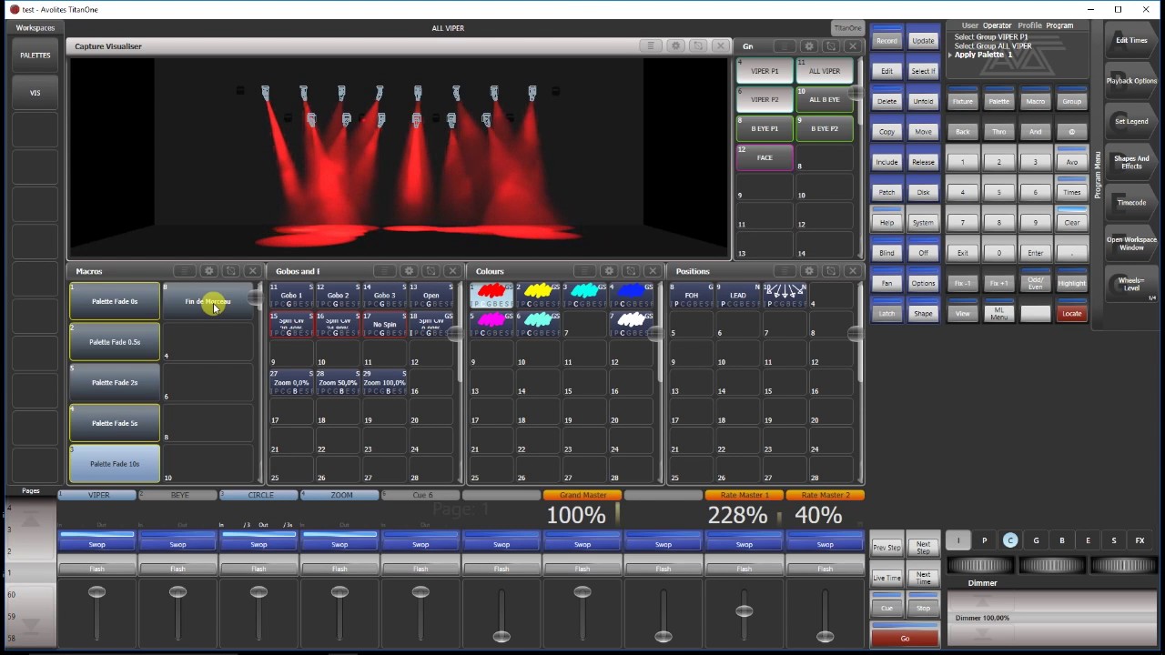1165x655 pixels.
Task: Click the red Go button
Action: 905,637
